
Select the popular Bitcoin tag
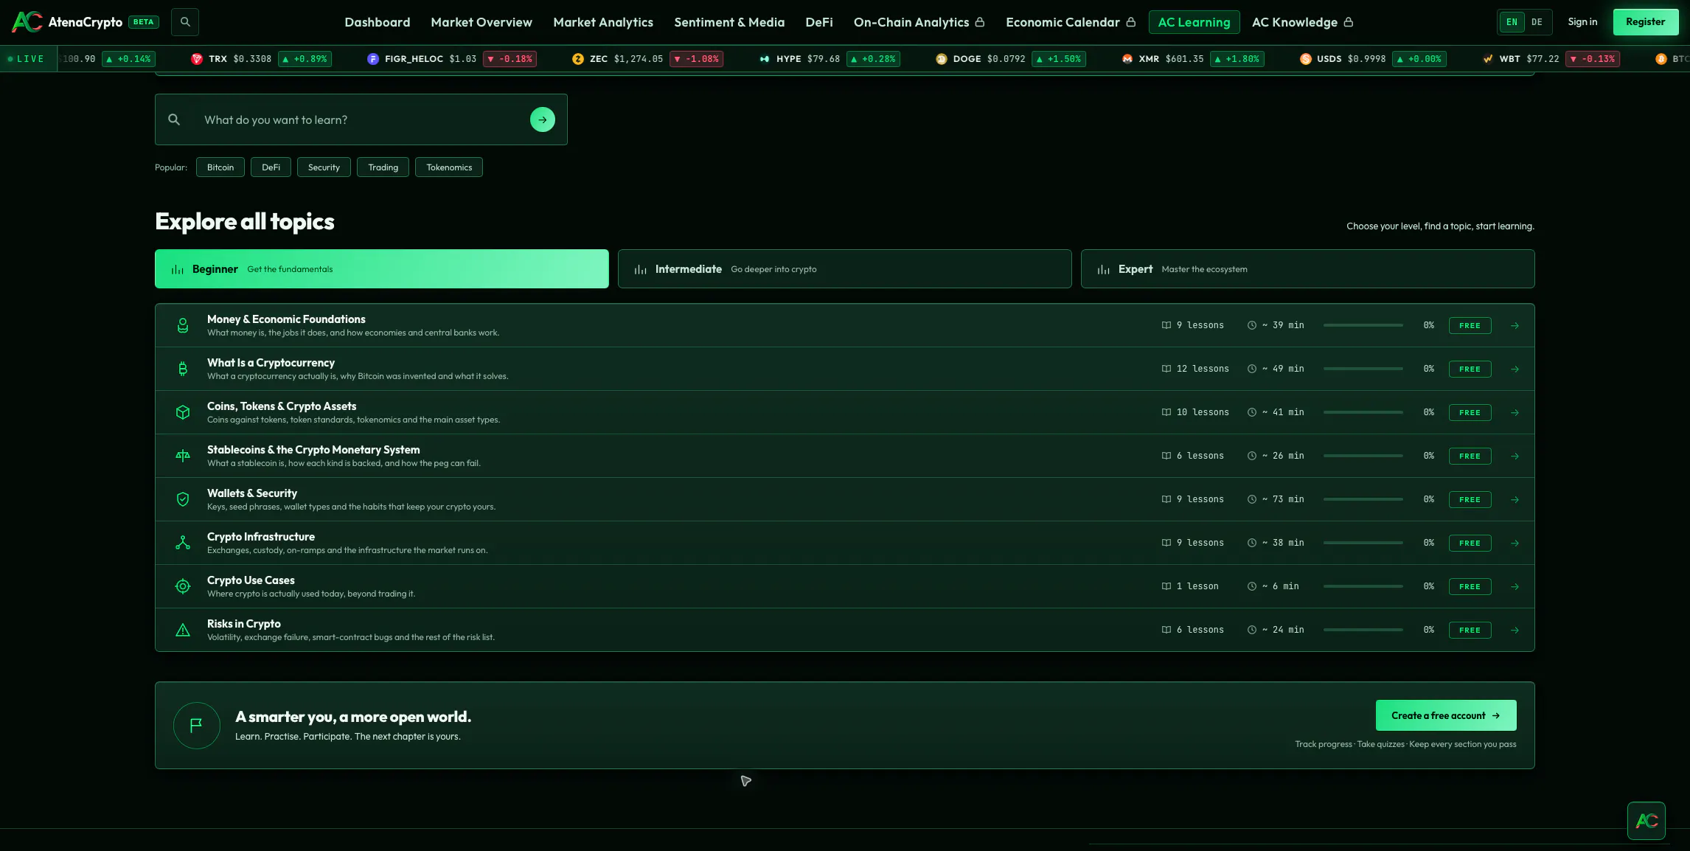220,167
